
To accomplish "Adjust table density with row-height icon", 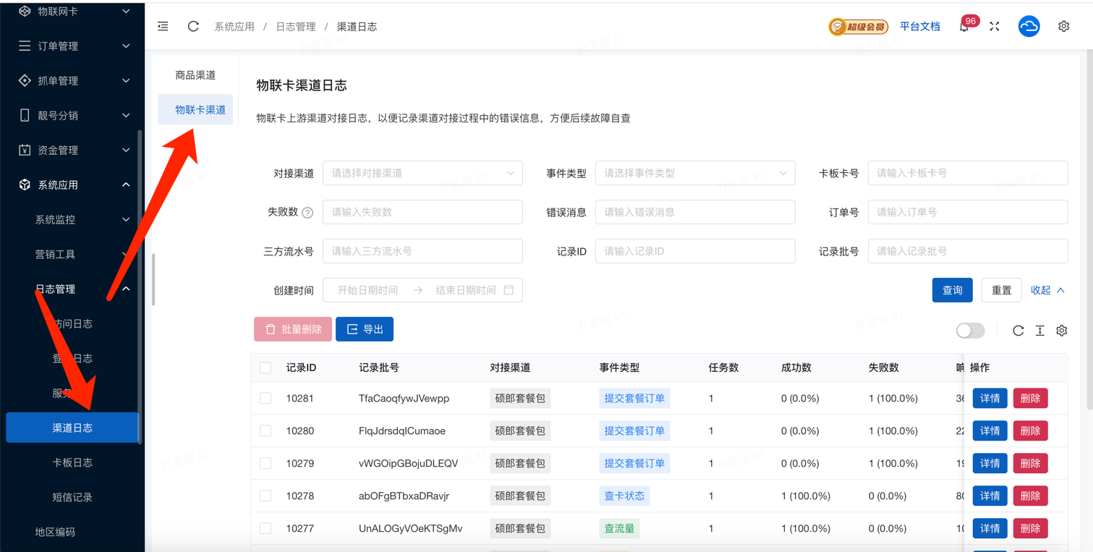I will pos(1039,331).
